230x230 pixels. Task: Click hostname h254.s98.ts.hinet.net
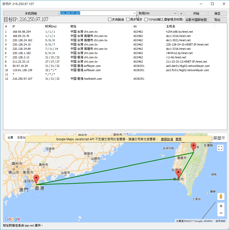point(179,32)
